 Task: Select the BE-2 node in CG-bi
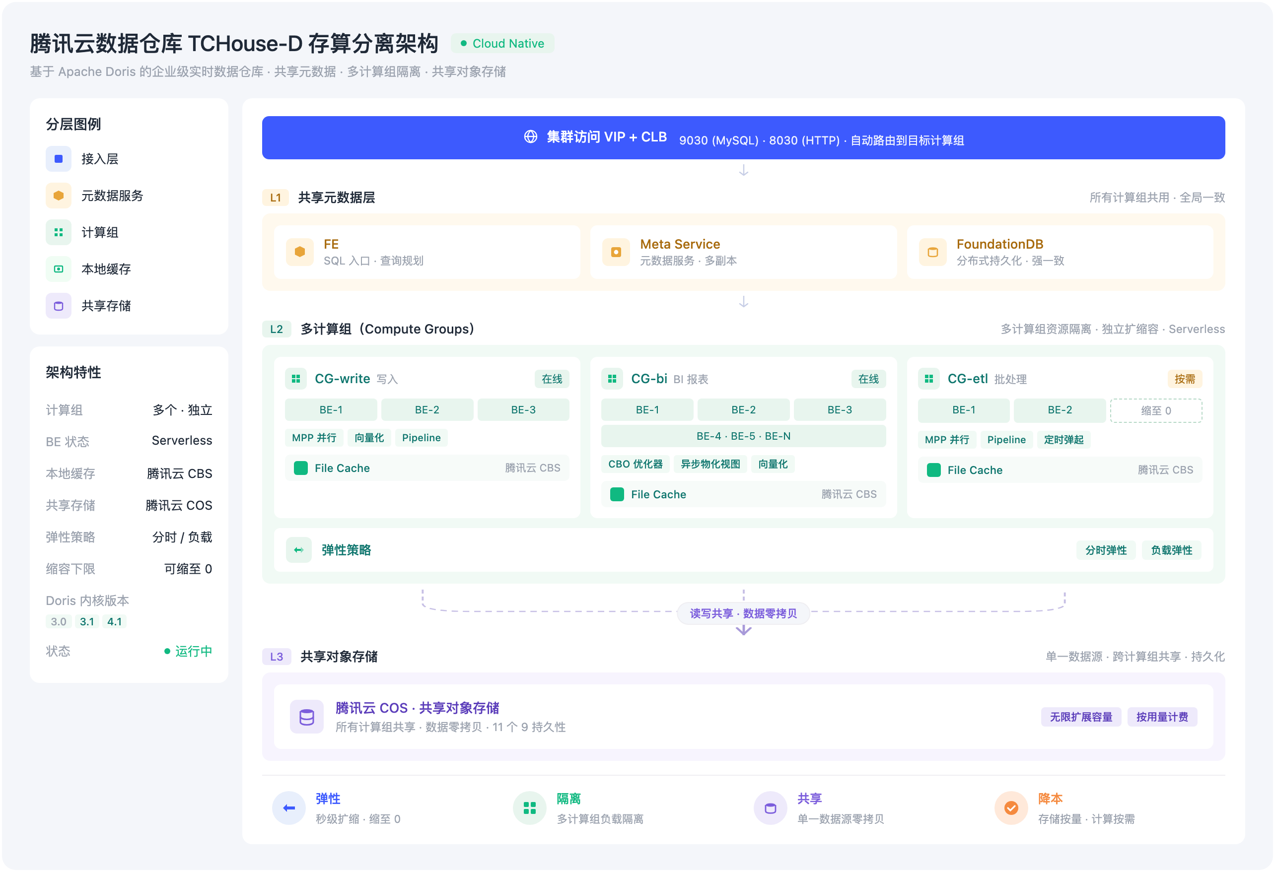(x=743, y=410)
